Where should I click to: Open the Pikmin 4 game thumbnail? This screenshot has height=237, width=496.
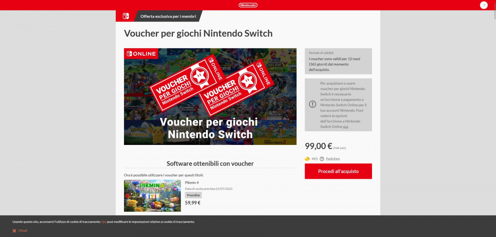point(153,196)
